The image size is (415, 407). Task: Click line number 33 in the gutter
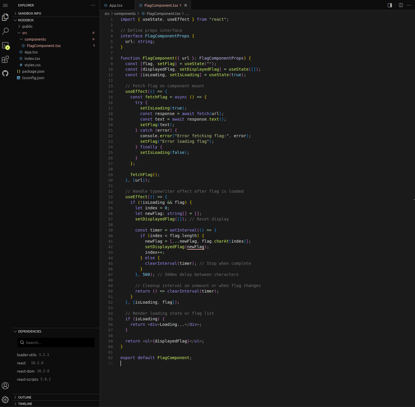(x=110, y=197)
